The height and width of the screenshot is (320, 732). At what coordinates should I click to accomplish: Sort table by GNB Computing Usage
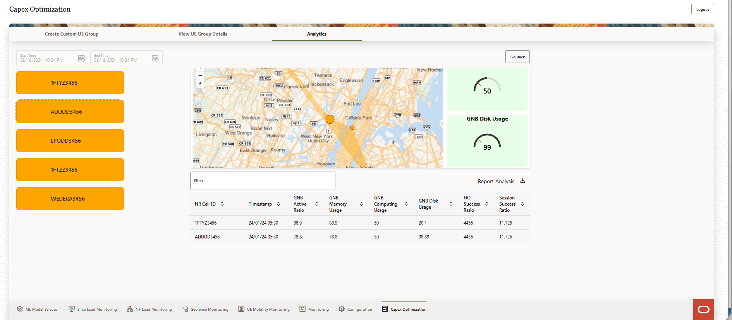pyautogui.click(x=406, y=204)
